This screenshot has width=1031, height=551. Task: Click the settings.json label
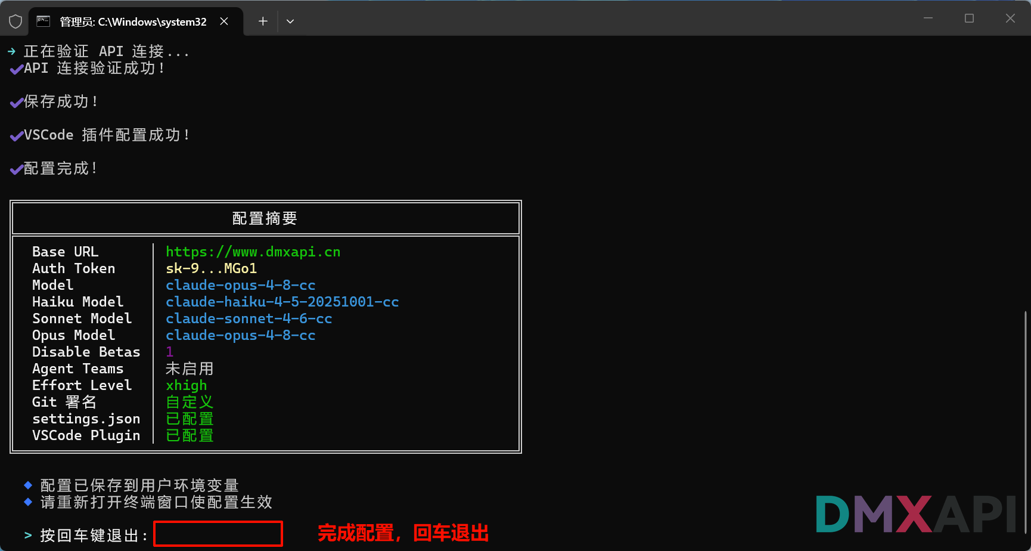(x=86, y=419)
